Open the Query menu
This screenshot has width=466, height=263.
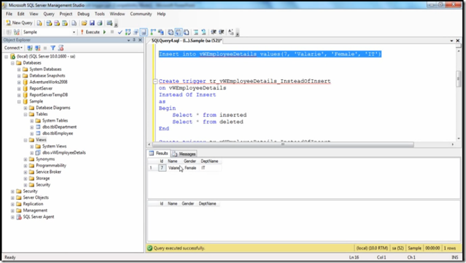[x=49, y=14]
